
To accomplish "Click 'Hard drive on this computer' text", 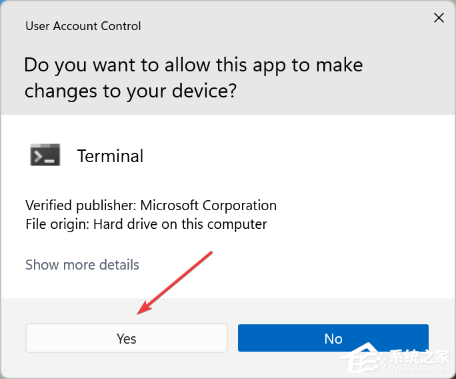I will [180, 224].
